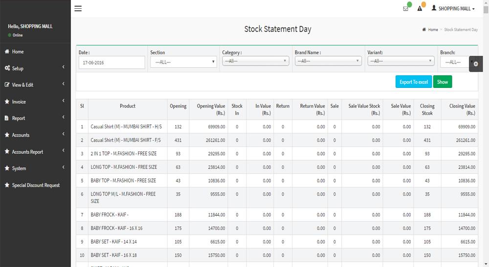Click the green Show button
Screen dimensions: 489x267
[x=442, y=82]
